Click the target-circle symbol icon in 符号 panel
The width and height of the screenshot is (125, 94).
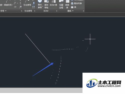pos(20,7)
